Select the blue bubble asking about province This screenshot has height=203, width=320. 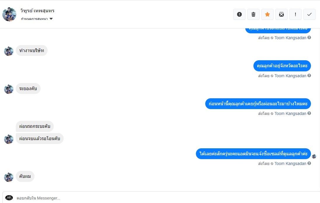[282, 66]
